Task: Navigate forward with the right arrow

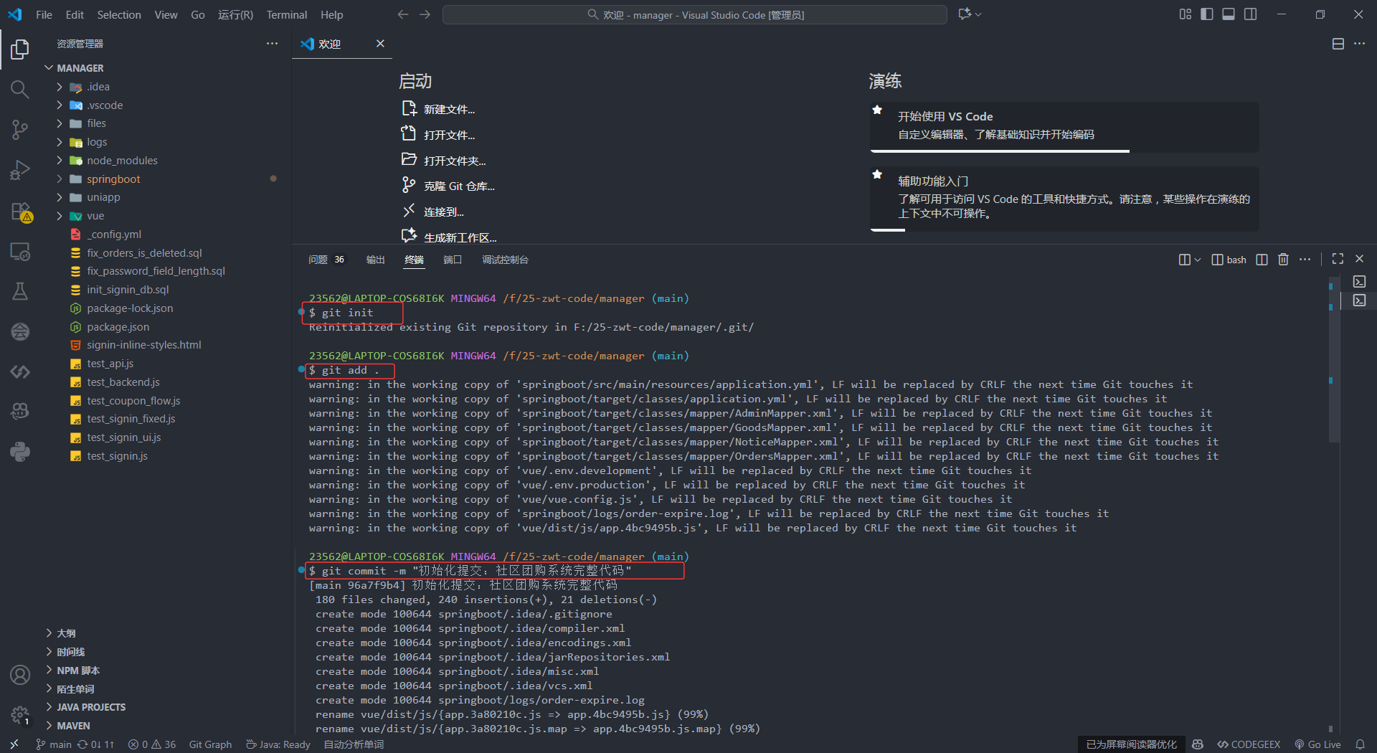Action: pyautogui.click(x=425, y=14)
